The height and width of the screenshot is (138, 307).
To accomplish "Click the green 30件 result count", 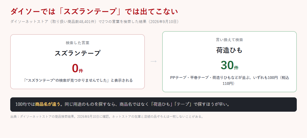I will click(x=229, y=65).
